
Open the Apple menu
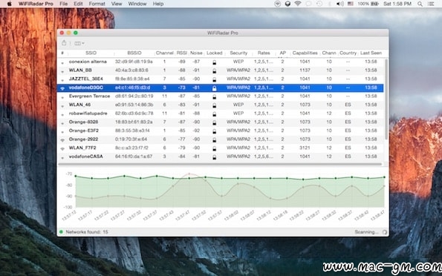[x=9, y=4]
